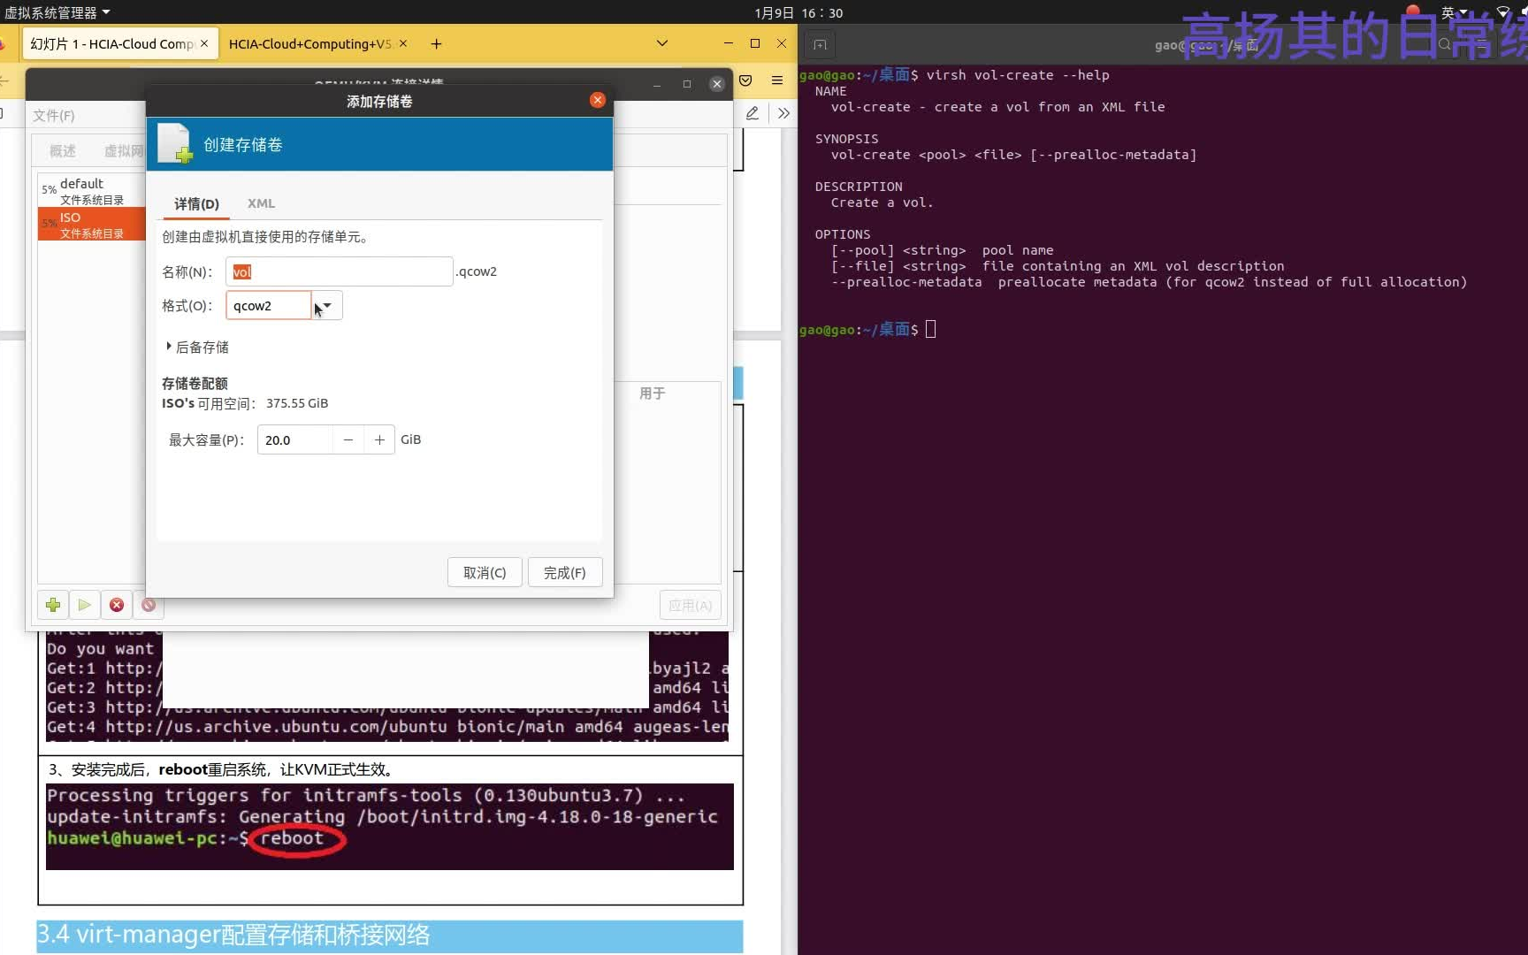Click the 最大容量 value field showing 20.0

pyautogui.click(x=295, y=439)
